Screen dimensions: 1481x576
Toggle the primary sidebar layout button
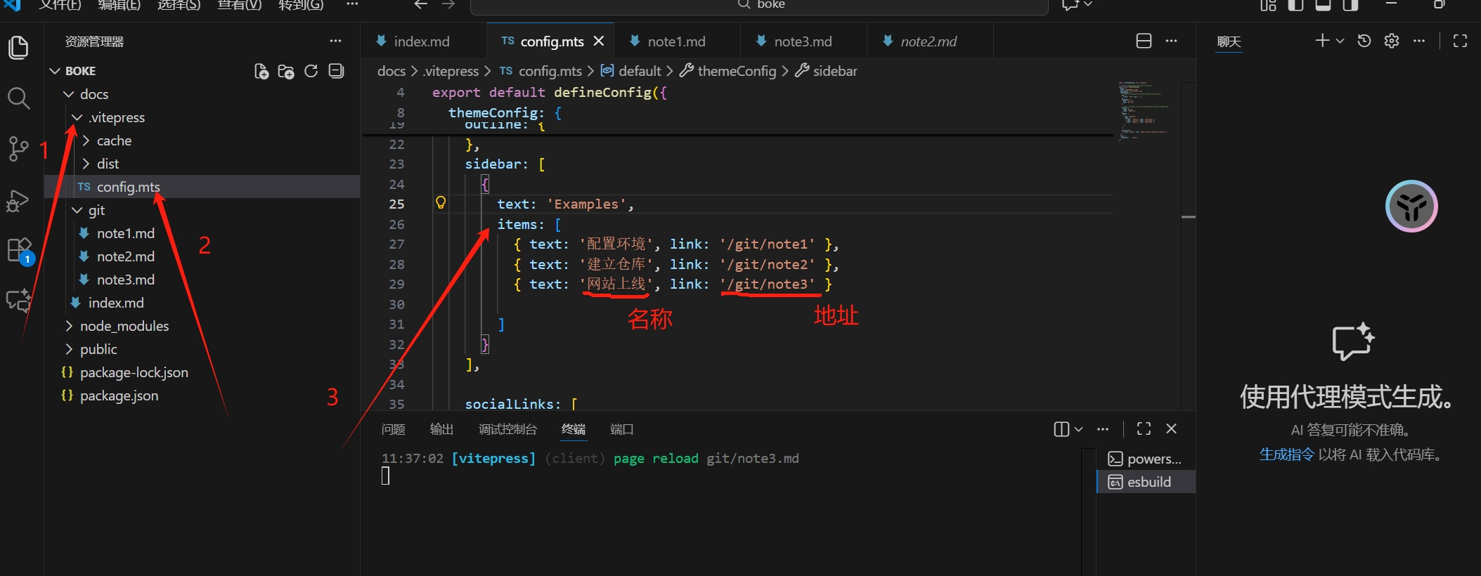click(x=1295, y=5)
